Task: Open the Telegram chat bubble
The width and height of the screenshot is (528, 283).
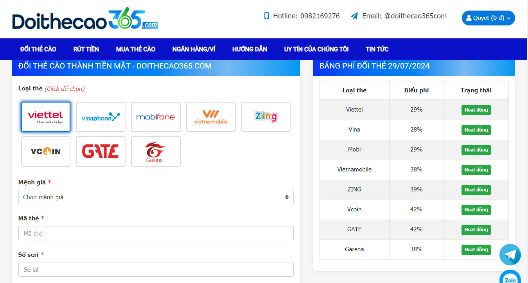Action: (x=510, y=255)
